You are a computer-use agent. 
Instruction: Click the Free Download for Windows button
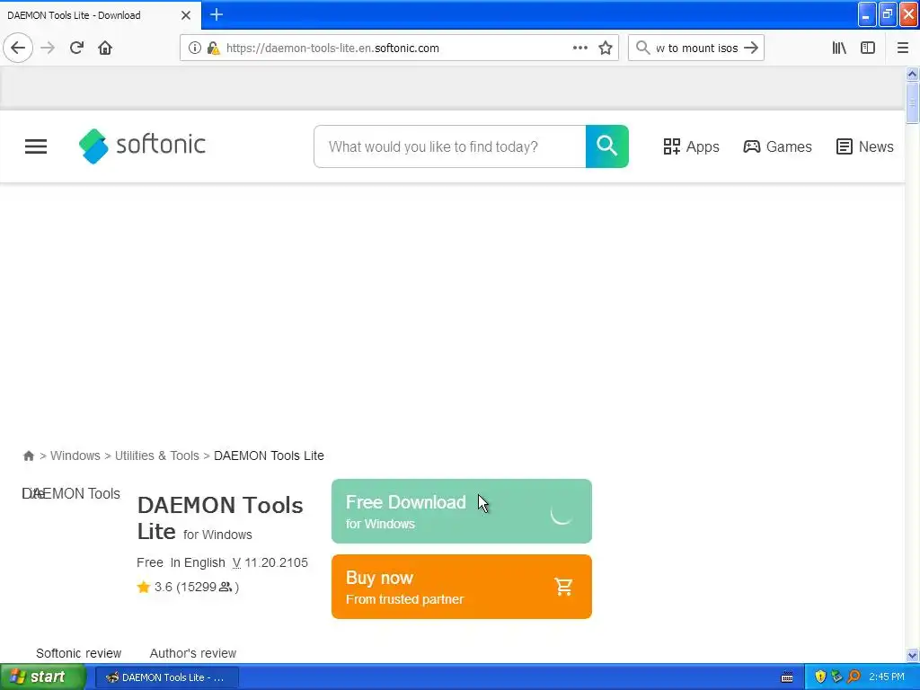coord(462,511)
